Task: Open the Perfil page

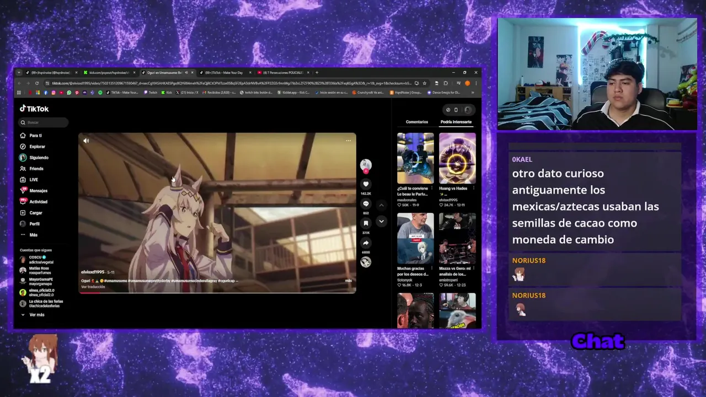Action: click(x=30, y=224)
